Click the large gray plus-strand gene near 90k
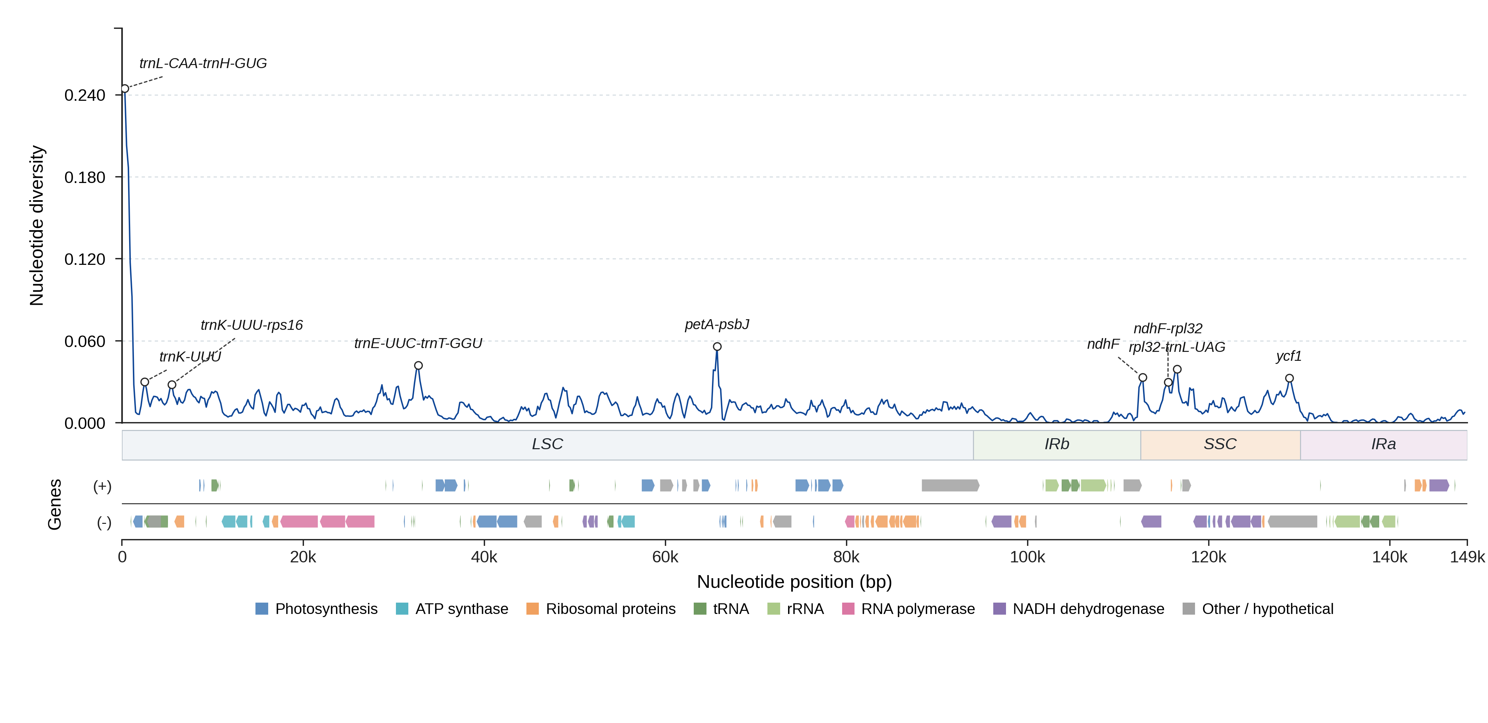Screen dimensions: 1488x723 coord(950,485)
